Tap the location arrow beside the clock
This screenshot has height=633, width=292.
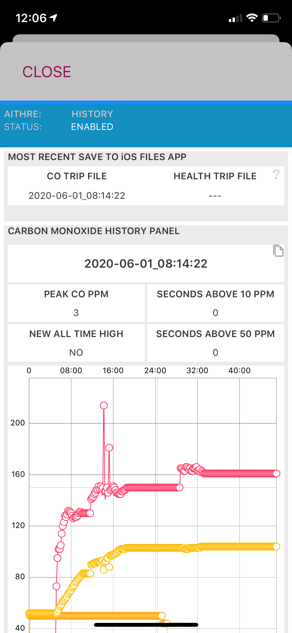click(53, 18)
